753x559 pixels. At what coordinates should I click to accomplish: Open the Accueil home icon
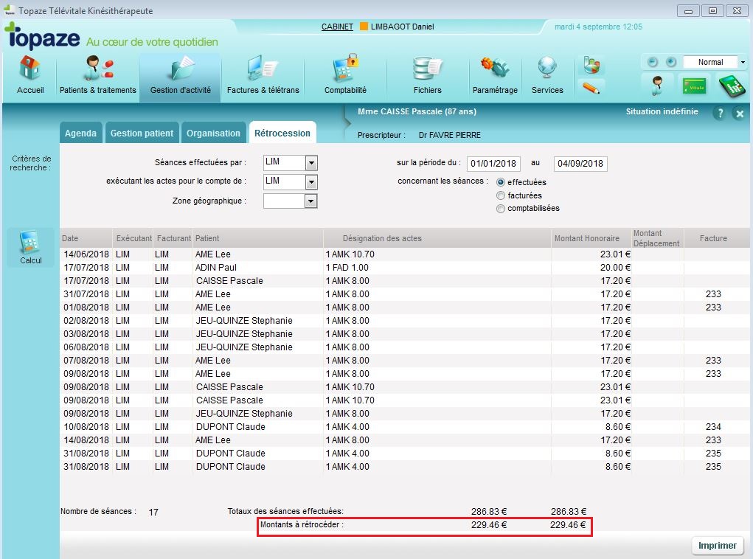[30, 74]
